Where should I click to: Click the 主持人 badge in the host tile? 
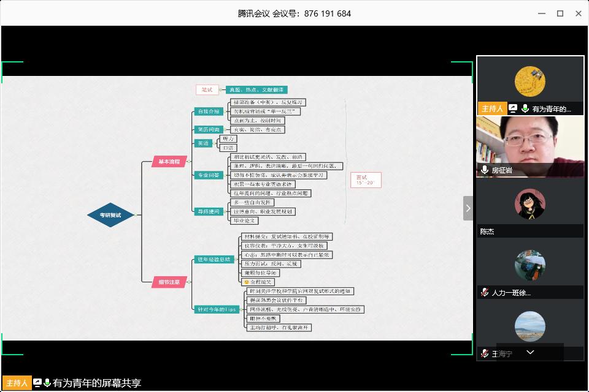pyautogui.click(x=492, y=109)
